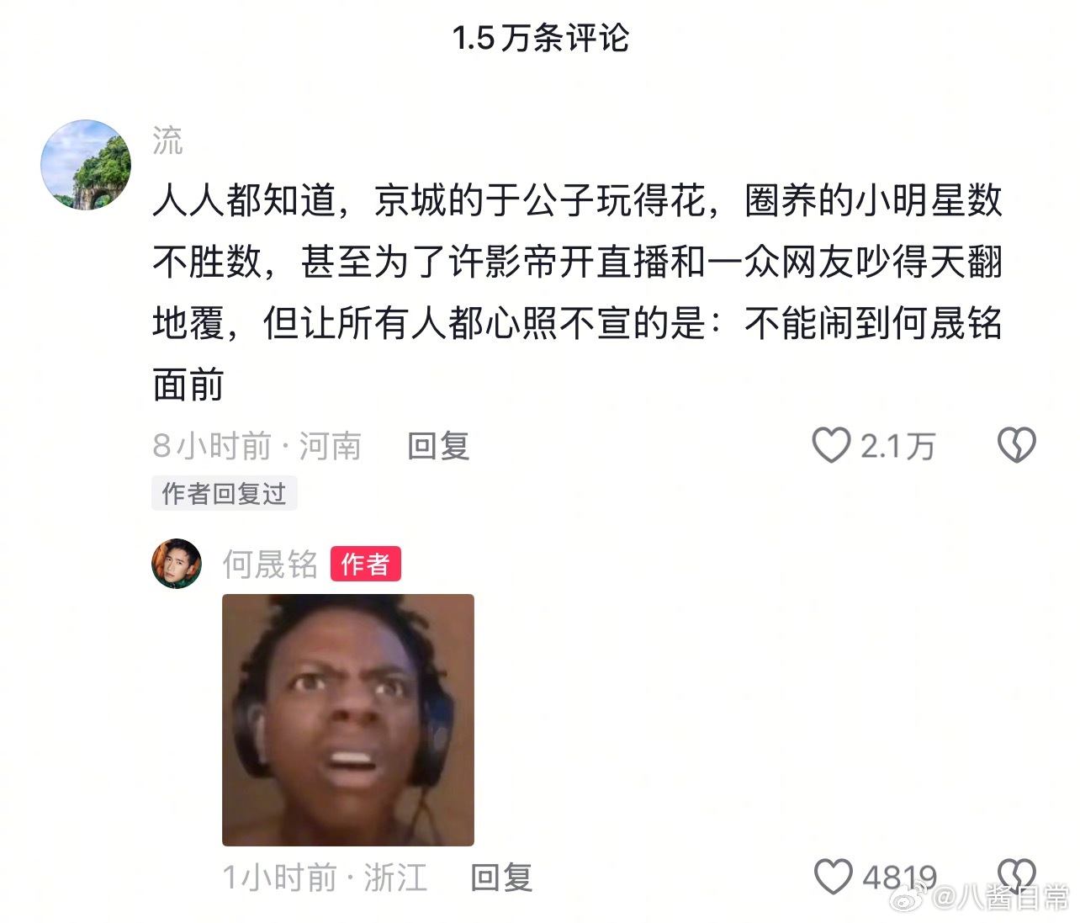The width and height of the screenshot is (1080, 923).
Task: Tap the 1小时前 · 浙江 timestamp
Action: coord(325,878)
